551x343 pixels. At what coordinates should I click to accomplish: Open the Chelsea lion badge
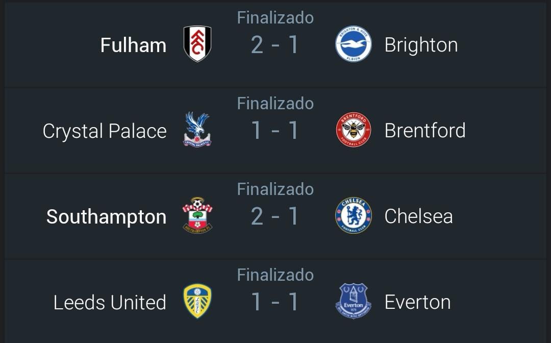(354, 215)
